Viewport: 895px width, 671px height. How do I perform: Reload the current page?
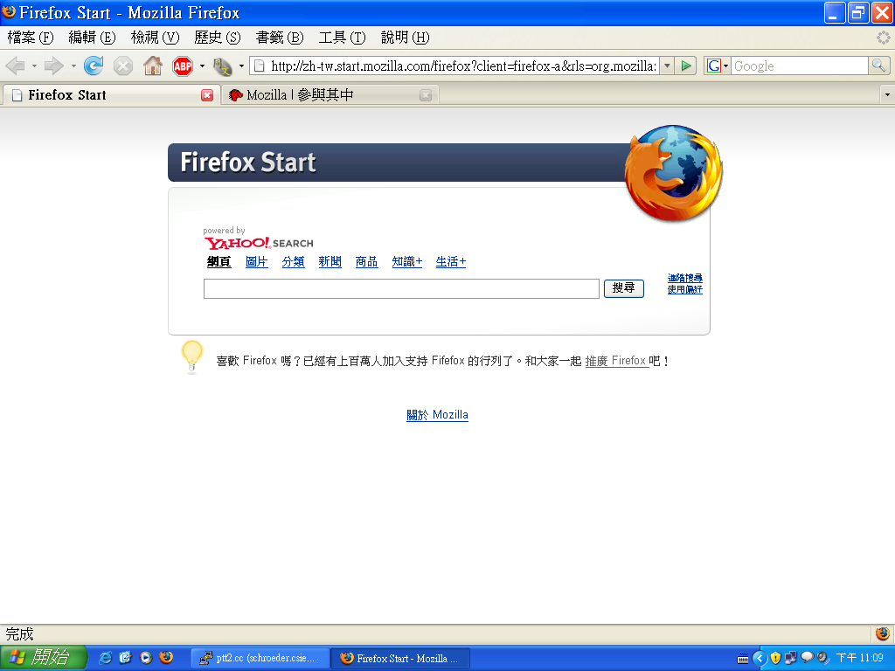coord(93,66)
